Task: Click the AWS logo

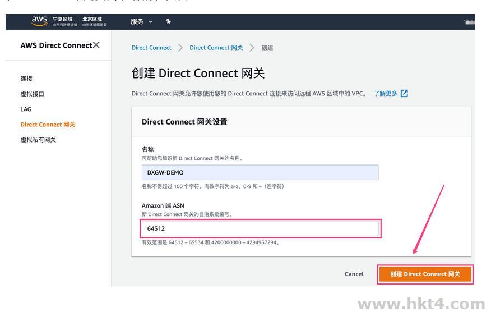Action: pos(39,21)
